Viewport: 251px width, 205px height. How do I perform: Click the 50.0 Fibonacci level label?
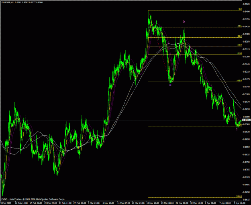coord(240,45)
